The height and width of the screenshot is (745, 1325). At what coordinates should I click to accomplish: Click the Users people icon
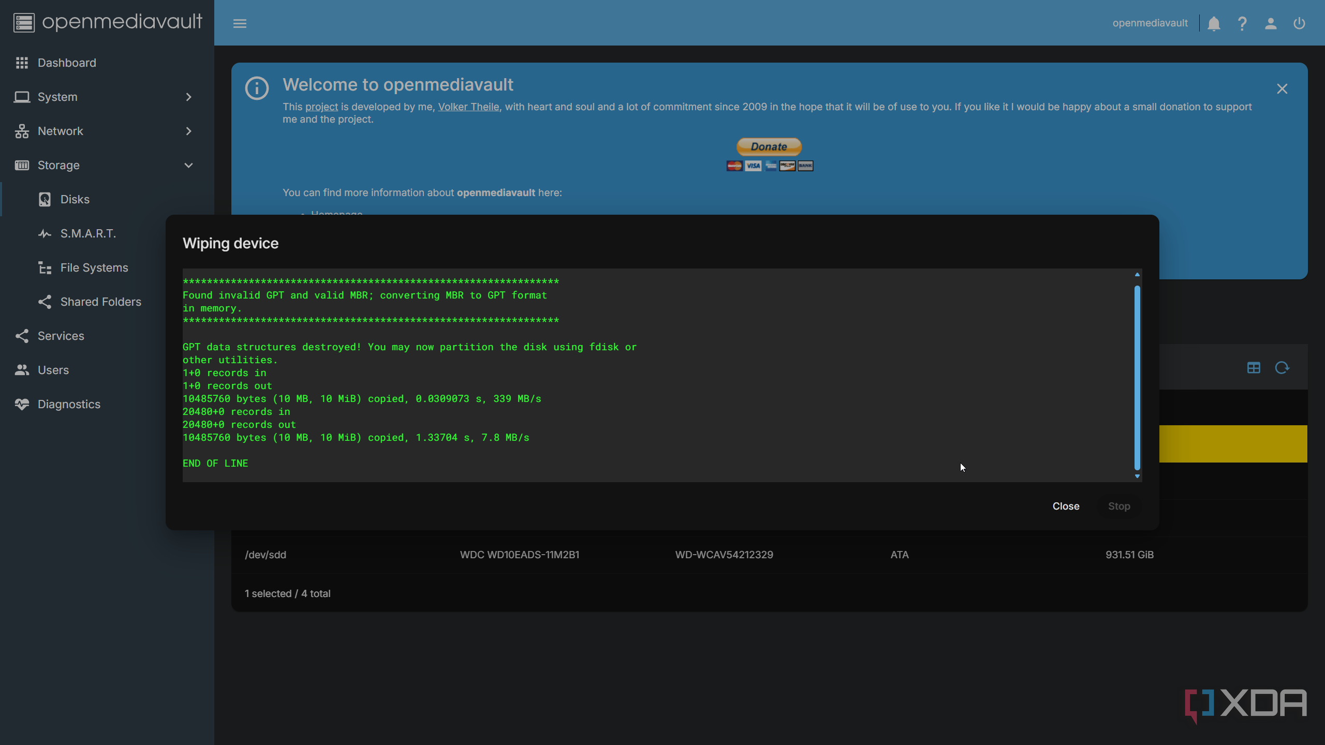coord(22,370)
